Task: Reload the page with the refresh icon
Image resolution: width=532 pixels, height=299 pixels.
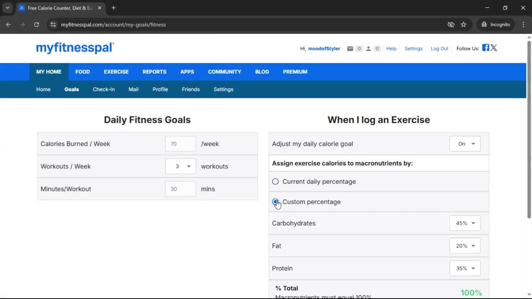Action: pos(36,25)
